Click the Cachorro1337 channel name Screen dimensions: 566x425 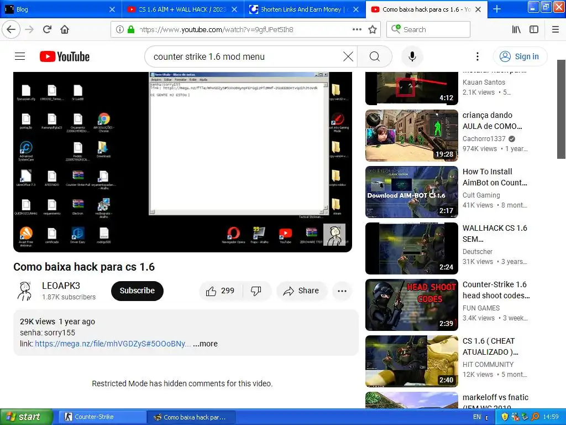pos(484,138)
